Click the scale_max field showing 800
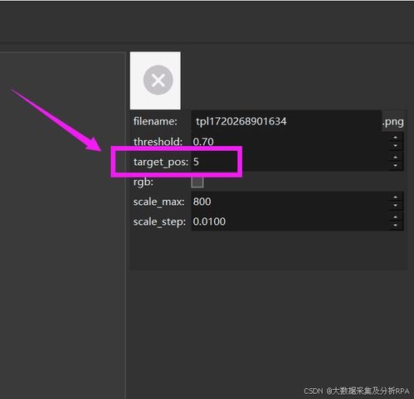The image size is (414, 399). (x=290, y=202)
